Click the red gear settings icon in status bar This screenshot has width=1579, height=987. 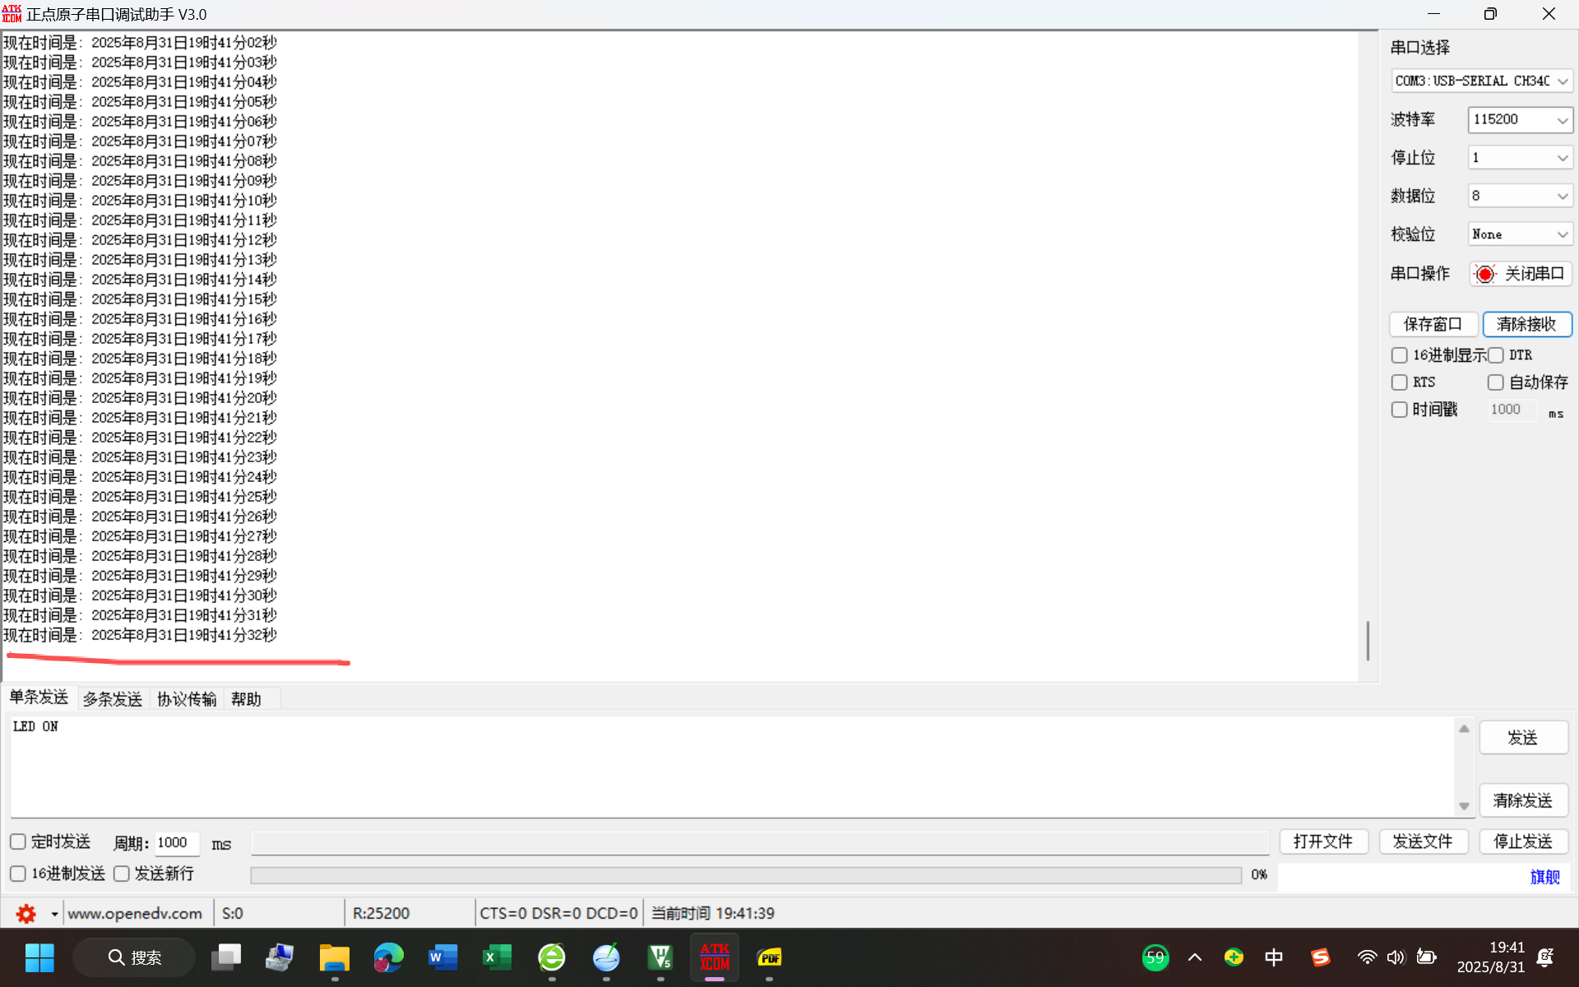tap(26, 913)
